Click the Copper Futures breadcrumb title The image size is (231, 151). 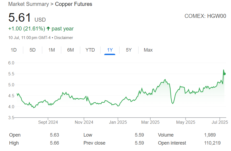click(74, 4)
